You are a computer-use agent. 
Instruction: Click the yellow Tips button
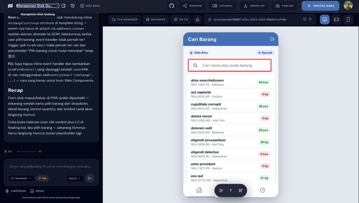pos(42,178)
